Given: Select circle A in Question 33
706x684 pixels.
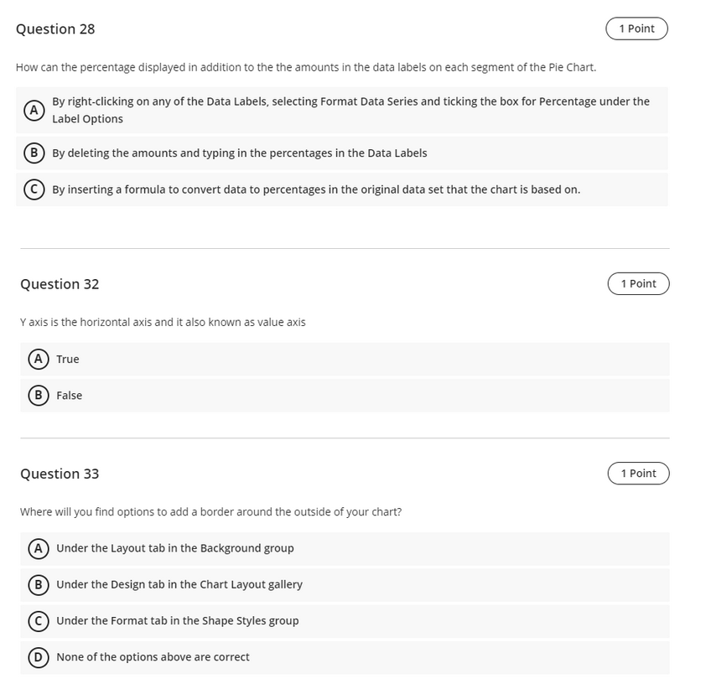Looking at the screenshot, I should (x=39, y=548).
